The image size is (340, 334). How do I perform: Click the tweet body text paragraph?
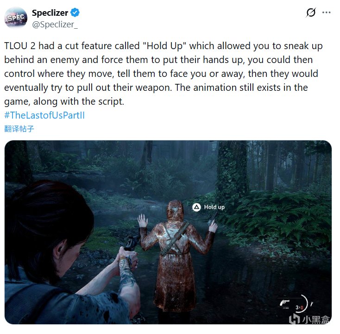click(164, 74)
